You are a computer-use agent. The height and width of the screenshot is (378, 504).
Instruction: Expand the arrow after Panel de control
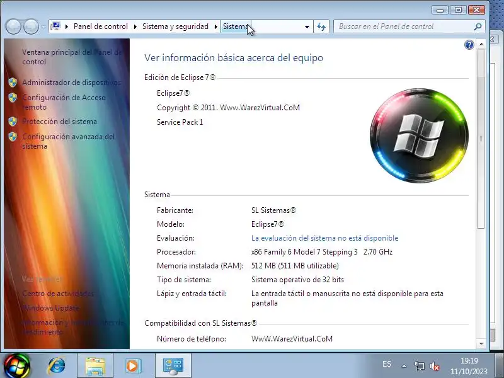(135, 26)
